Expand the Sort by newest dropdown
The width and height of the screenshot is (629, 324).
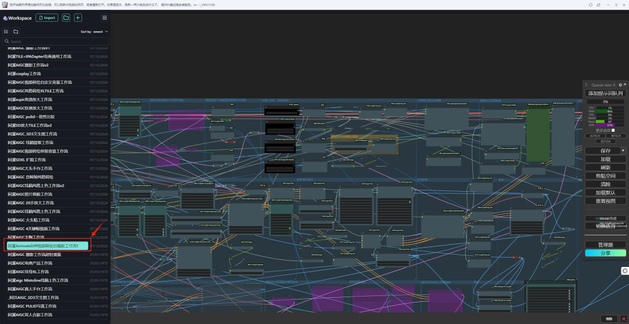[94, 31]
